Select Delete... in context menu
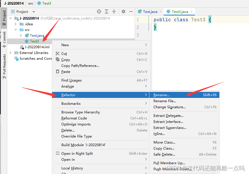This screenshot has width=249, height=174. tap(101, 130)
